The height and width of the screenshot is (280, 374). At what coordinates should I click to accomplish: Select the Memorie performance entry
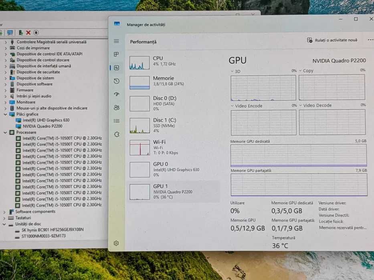pos(174,83)
